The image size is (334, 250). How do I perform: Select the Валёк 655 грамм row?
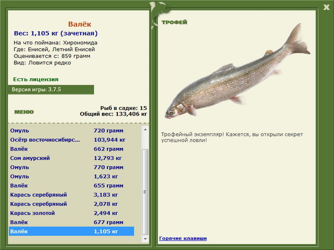coord(72,186)
